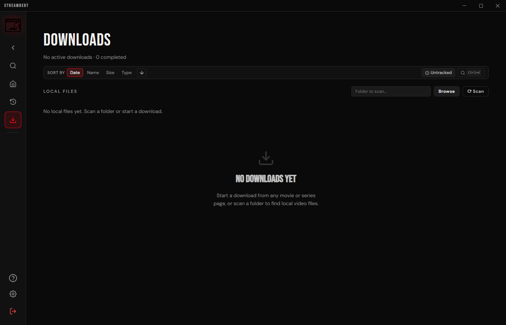Click the 'No local files yet' message
Screen dimensions: 506x325
(x=103, y=111)
